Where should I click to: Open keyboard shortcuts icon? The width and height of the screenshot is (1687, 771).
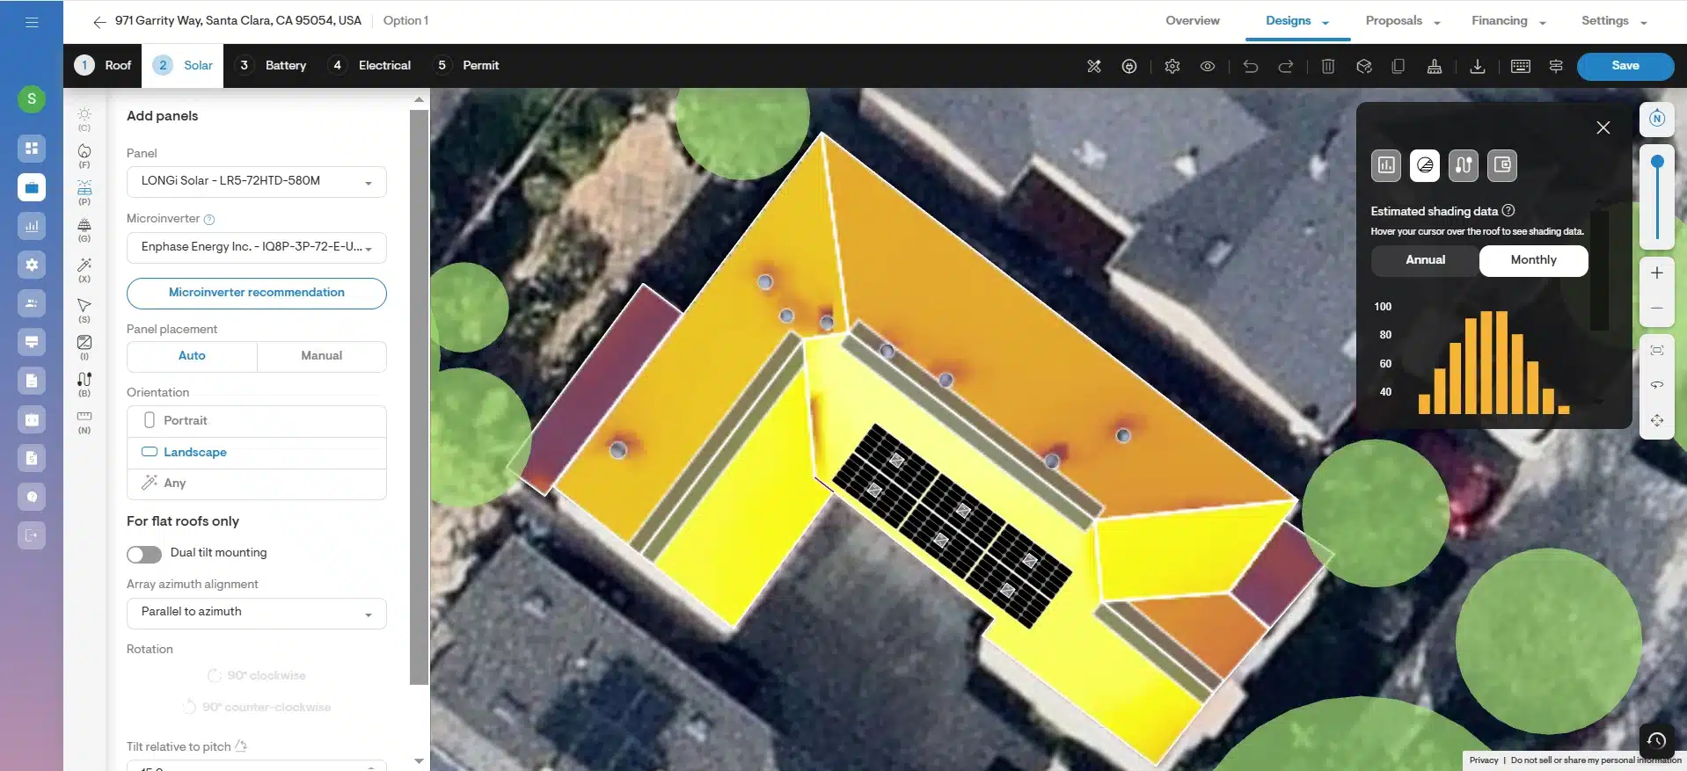click(x=1520, y=66)
